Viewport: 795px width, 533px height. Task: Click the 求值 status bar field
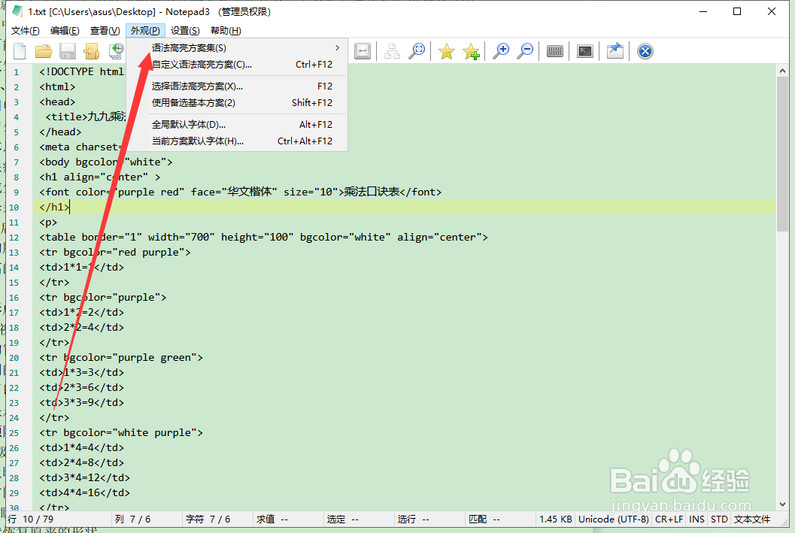click(288, 519)
